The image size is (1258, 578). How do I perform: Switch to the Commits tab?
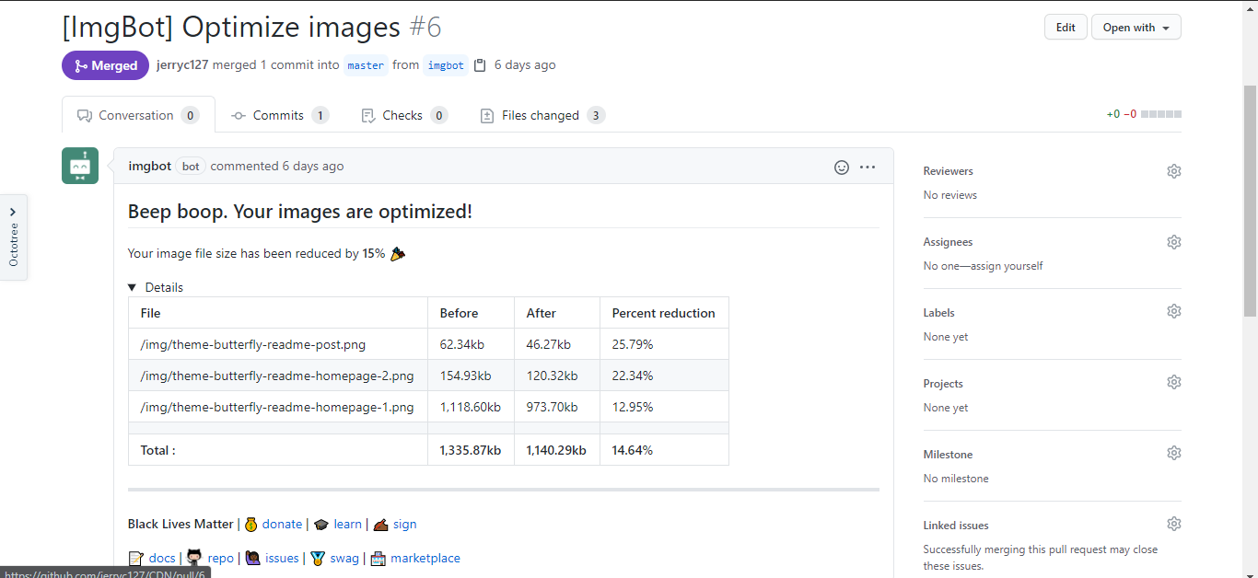coord(280,115)
